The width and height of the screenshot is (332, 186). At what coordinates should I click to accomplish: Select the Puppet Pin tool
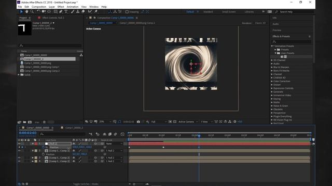click(x=95, y=11)
